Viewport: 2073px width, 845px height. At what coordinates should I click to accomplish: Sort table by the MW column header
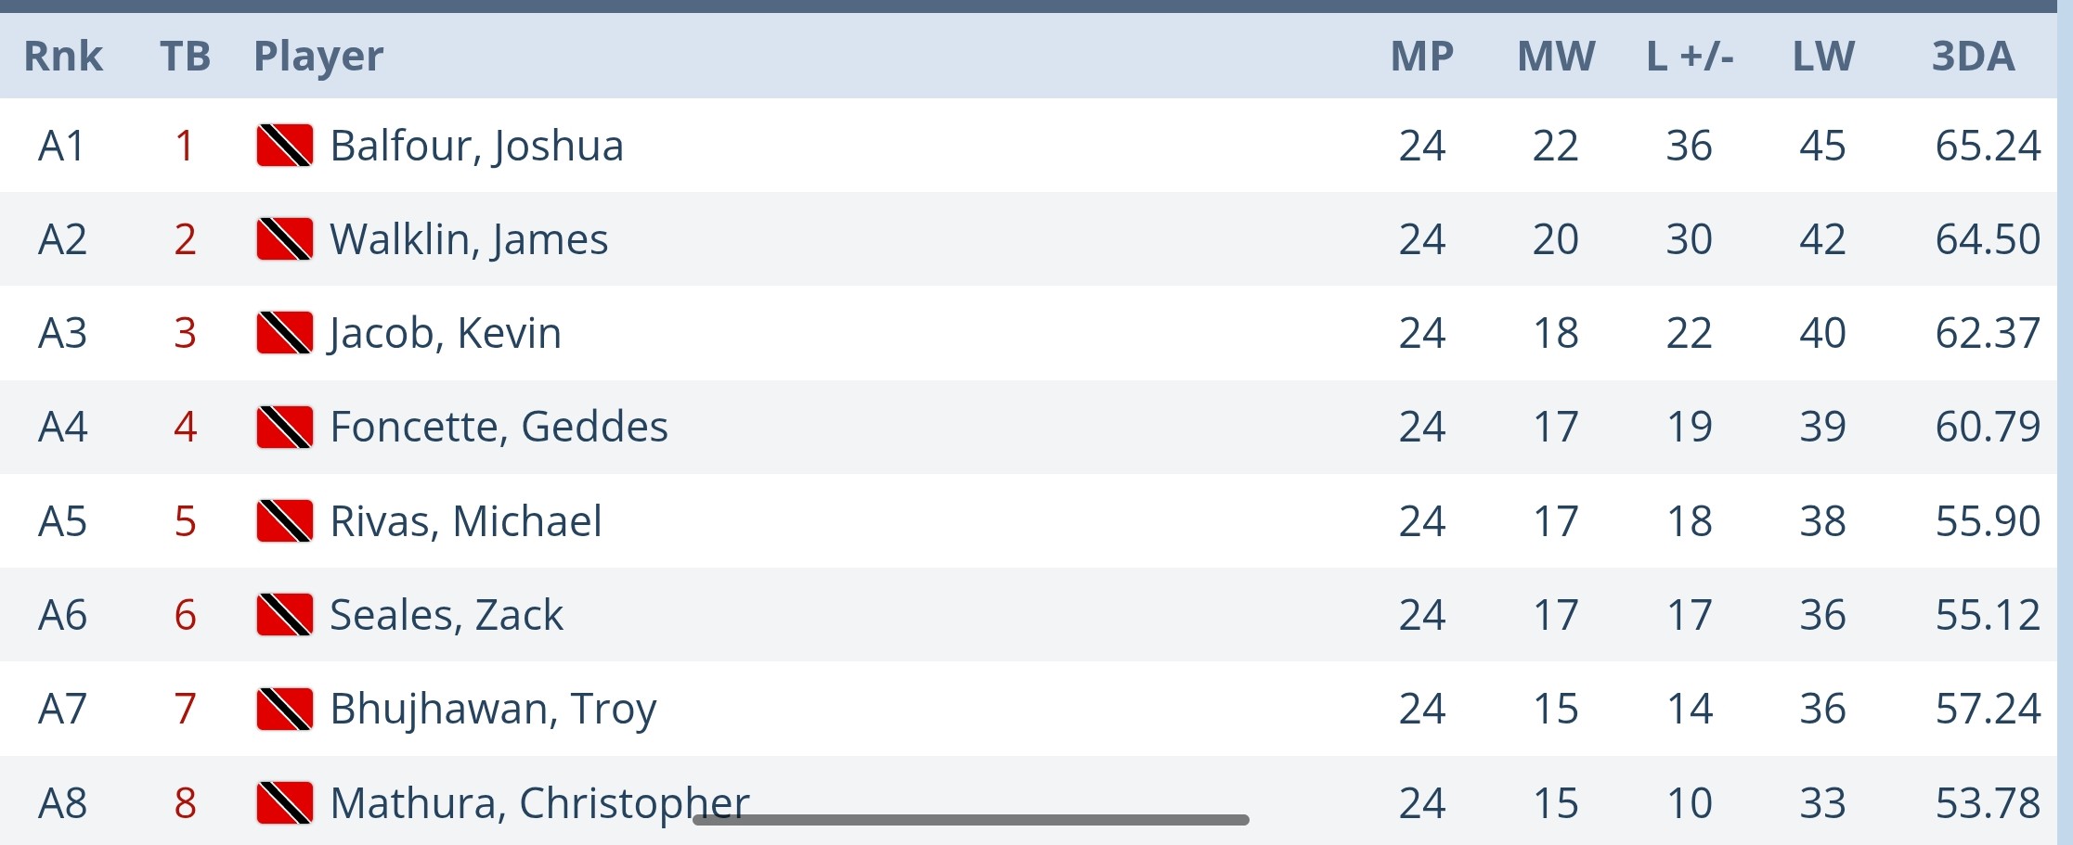[1556, 57]
